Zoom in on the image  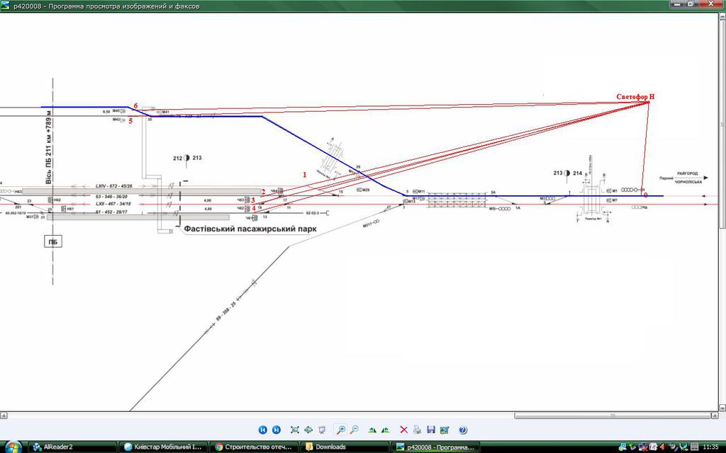[x=341, y=430]
